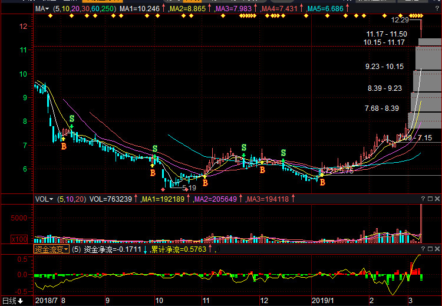Click the MA parameters (5,10,20,30,60,250)

point(84,9)
